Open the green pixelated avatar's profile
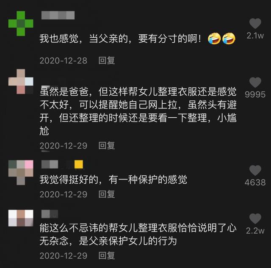Screen dimensions: 271x268 click(x=21, y=24)
